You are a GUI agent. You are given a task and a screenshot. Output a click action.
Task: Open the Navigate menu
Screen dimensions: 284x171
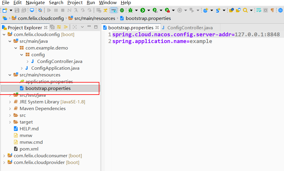(x=35, y=3)
